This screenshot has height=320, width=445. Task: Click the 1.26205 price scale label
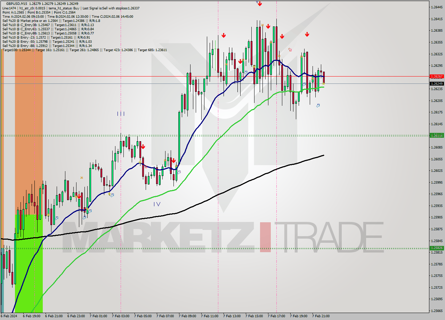tap(437, 101)
